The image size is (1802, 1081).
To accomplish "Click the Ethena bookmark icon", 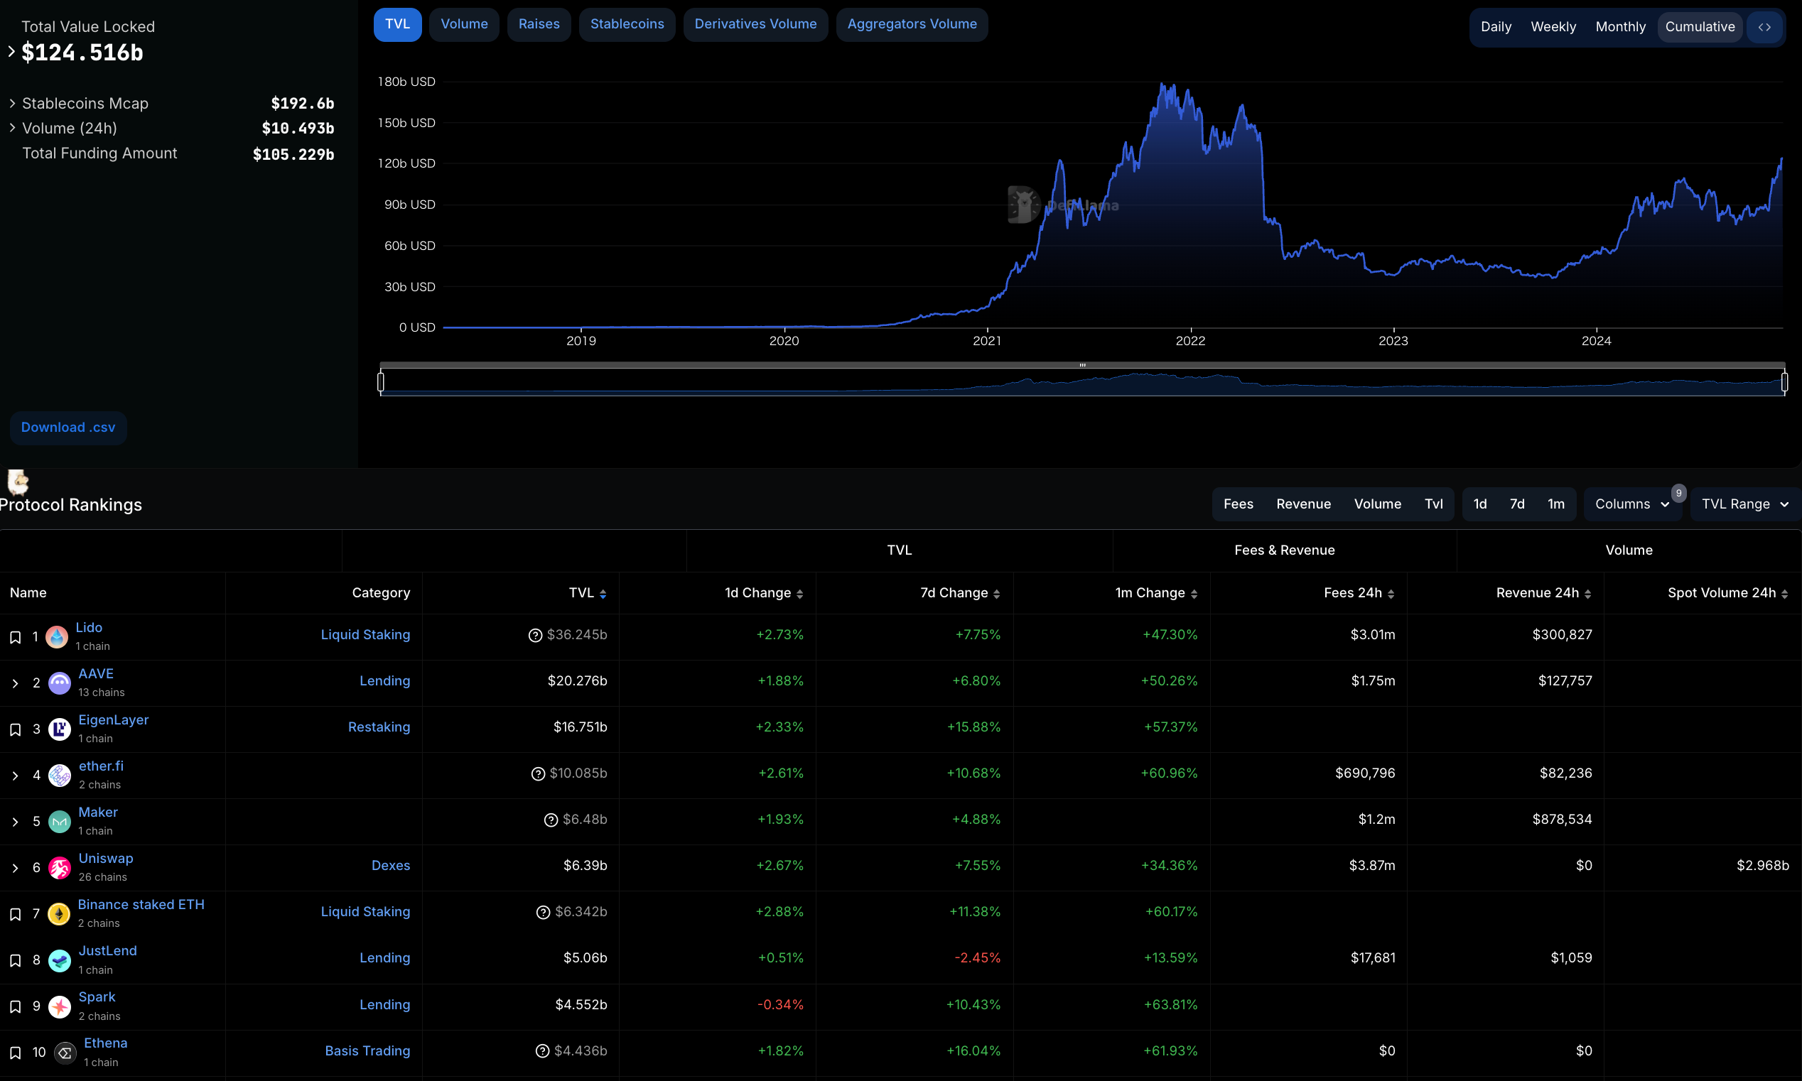I will point(16,1053).
